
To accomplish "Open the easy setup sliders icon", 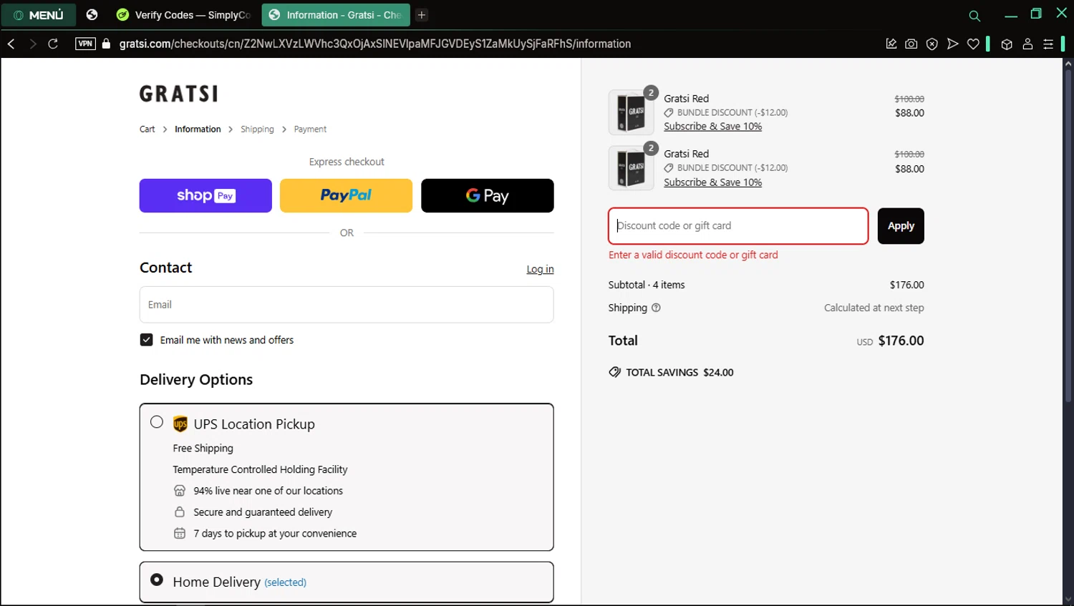I will (x=1048, y=44).
